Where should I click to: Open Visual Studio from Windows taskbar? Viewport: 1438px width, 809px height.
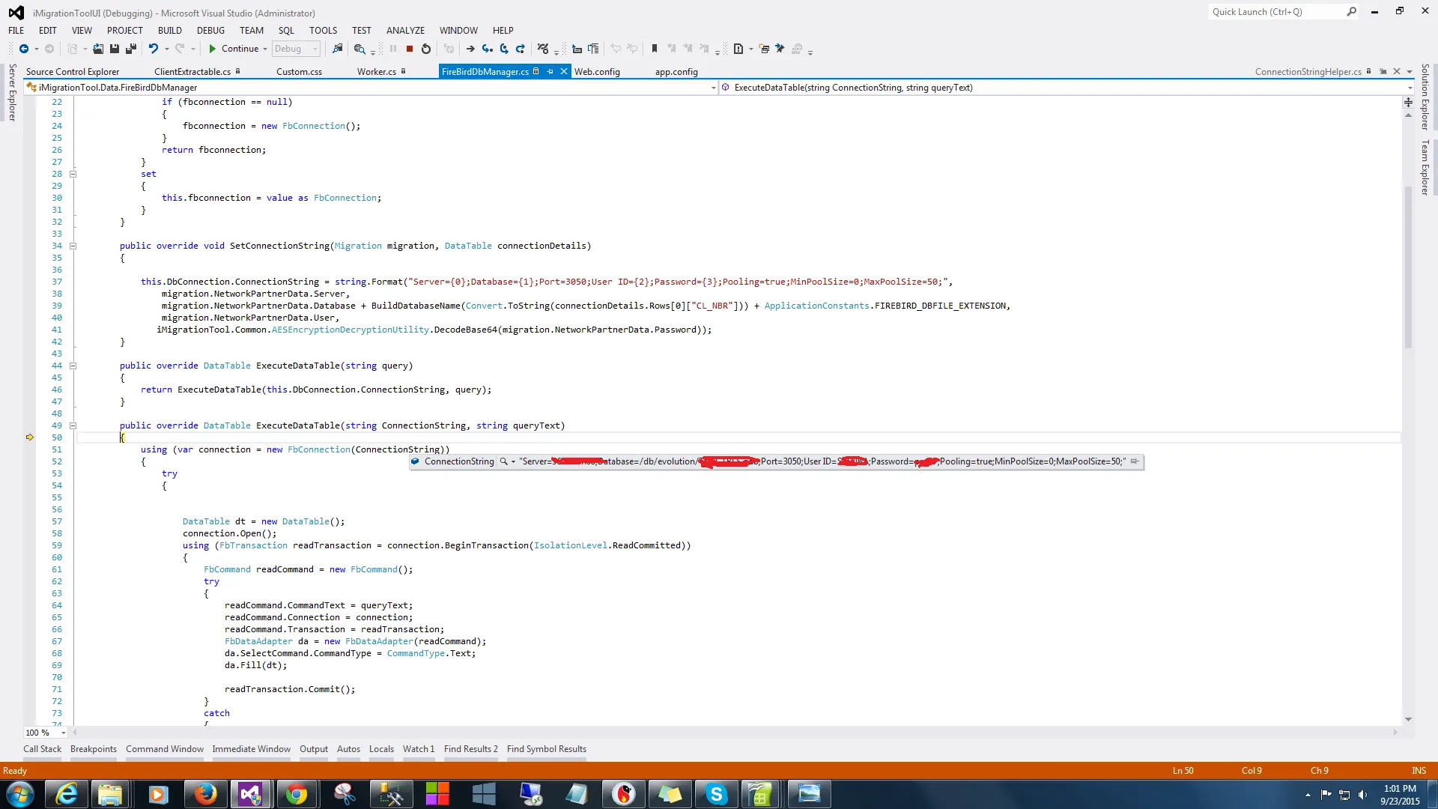coord(250,794)
